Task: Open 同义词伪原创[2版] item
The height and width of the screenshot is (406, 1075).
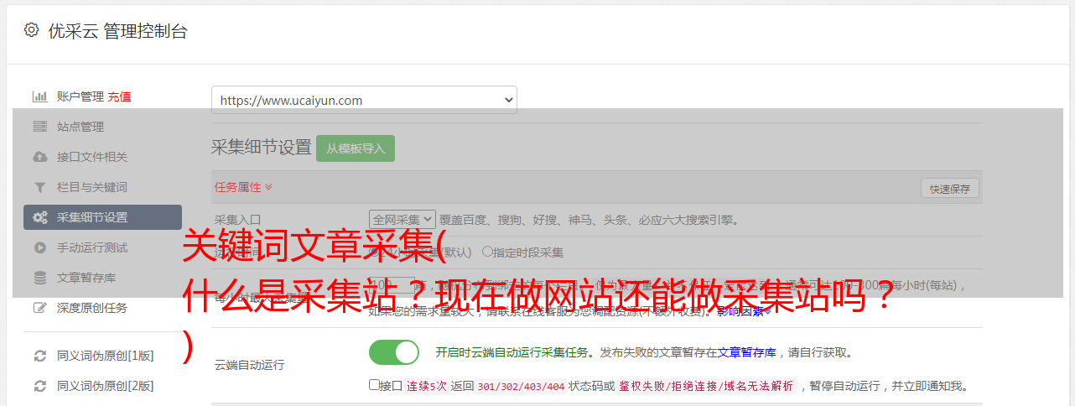Action: click(x=105, y=386)
